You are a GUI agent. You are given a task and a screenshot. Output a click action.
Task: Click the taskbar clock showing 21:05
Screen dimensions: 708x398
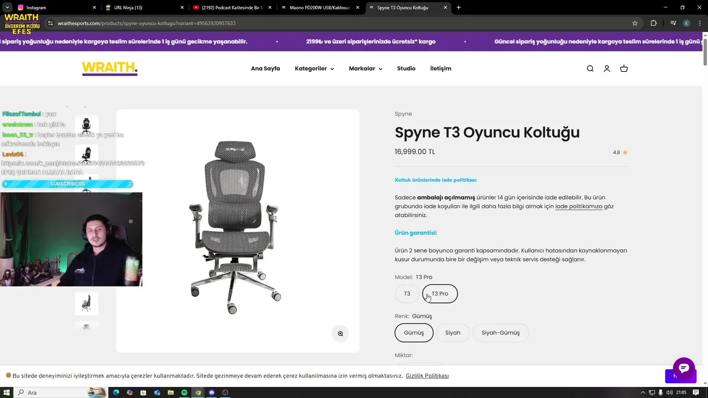point(681,392)
